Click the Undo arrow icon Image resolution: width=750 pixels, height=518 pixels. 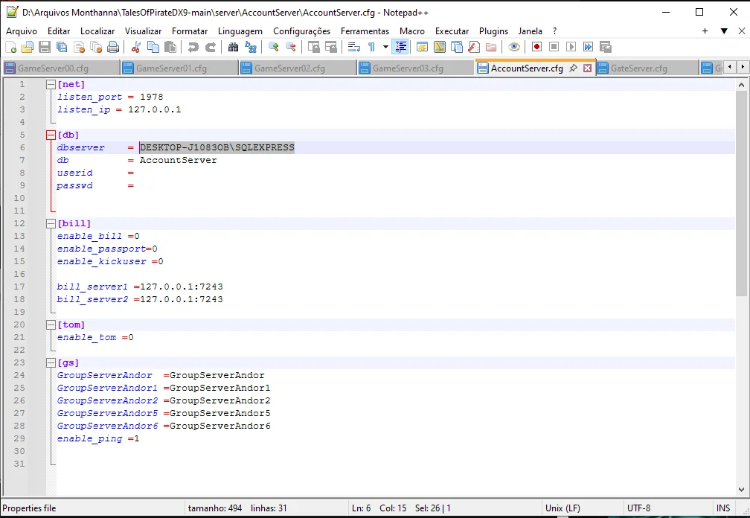[x=193, y=47]
